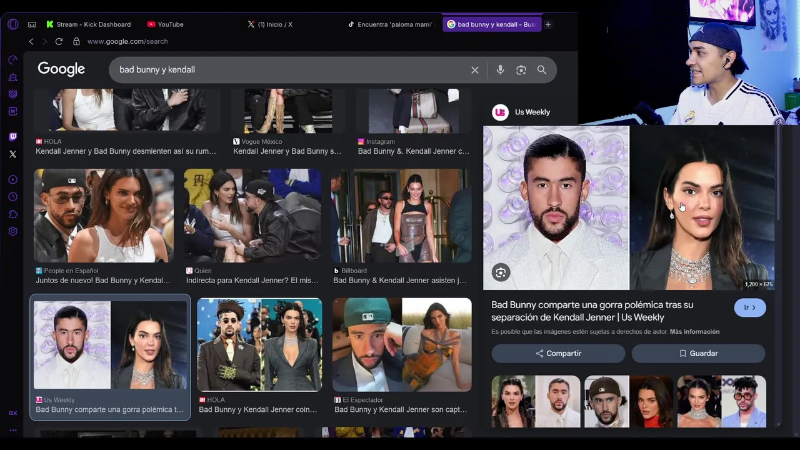Click the browser forward arrow

tap(44, 41)
